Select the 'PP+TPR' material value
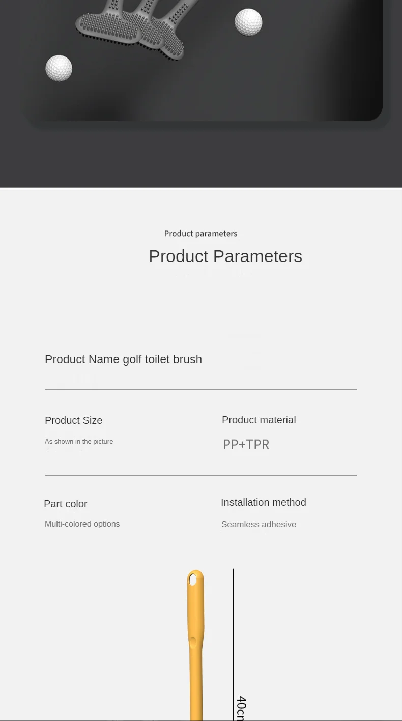The height and width of the screenshot is (721, 402). tap(246, 444)
